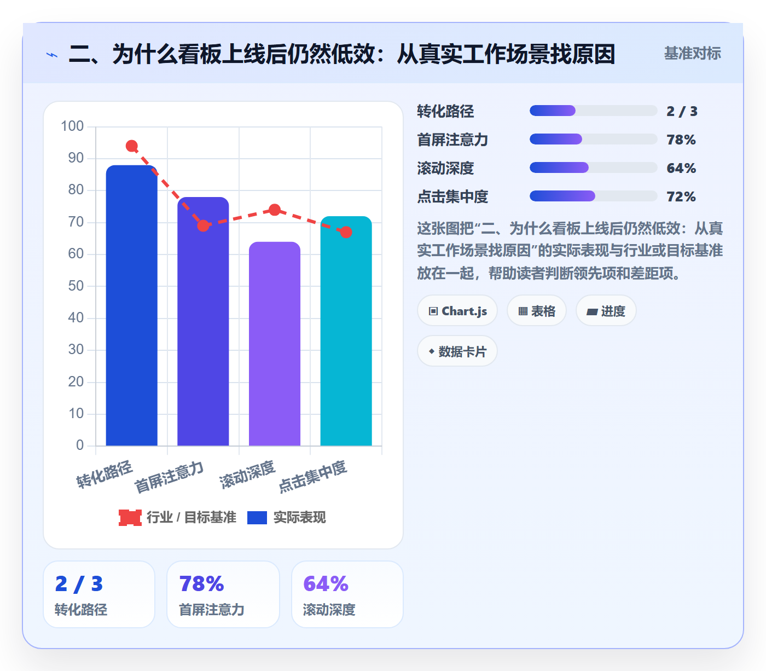Select the purple 滚动深度 chart bar
The height and width of the screenshot is (671, 766).
tap(275, 344)
